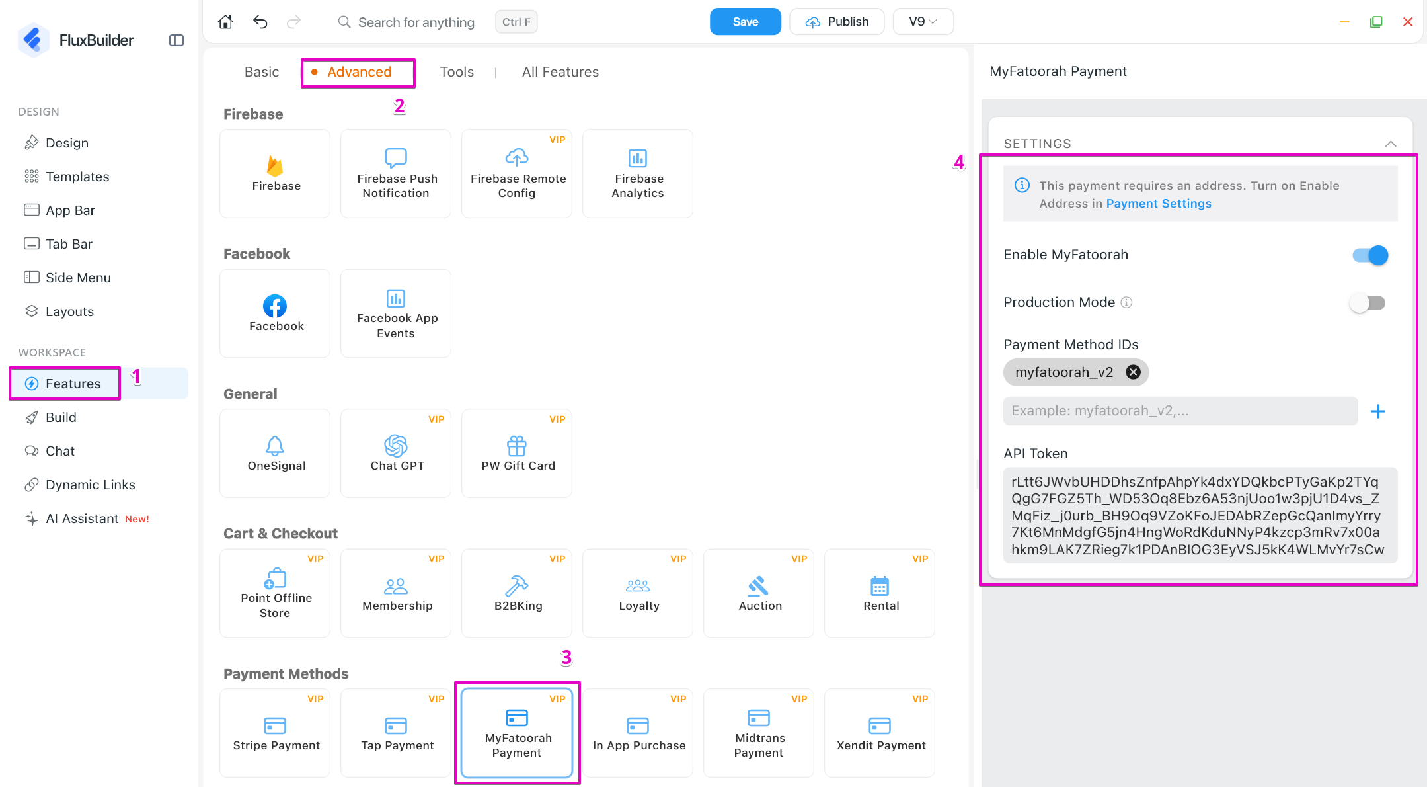Open Firebase Analytics feature

[638, 173]
